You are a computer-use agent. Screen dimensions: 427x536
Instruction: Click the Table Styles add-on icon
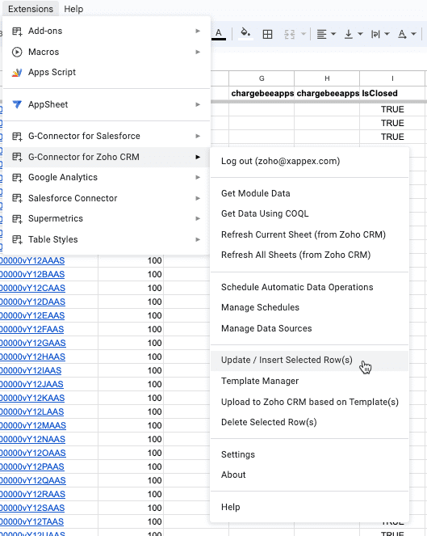point(17,239)
